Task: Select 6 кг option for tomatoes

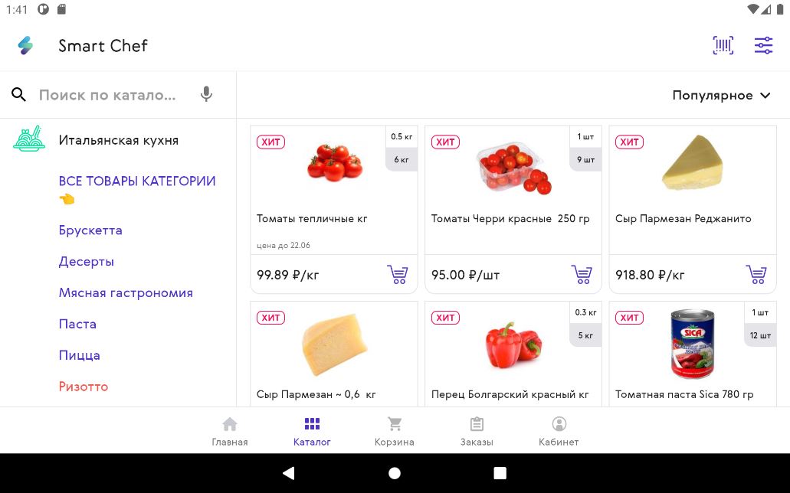Action: tap(402, 160)
